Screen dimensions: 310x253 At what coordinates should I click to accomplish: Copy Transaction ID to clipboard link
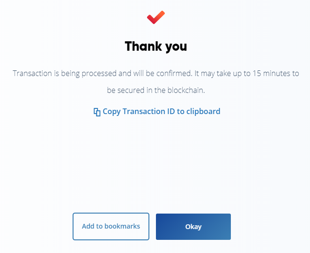pyautogui.click(x=157, y=112)
